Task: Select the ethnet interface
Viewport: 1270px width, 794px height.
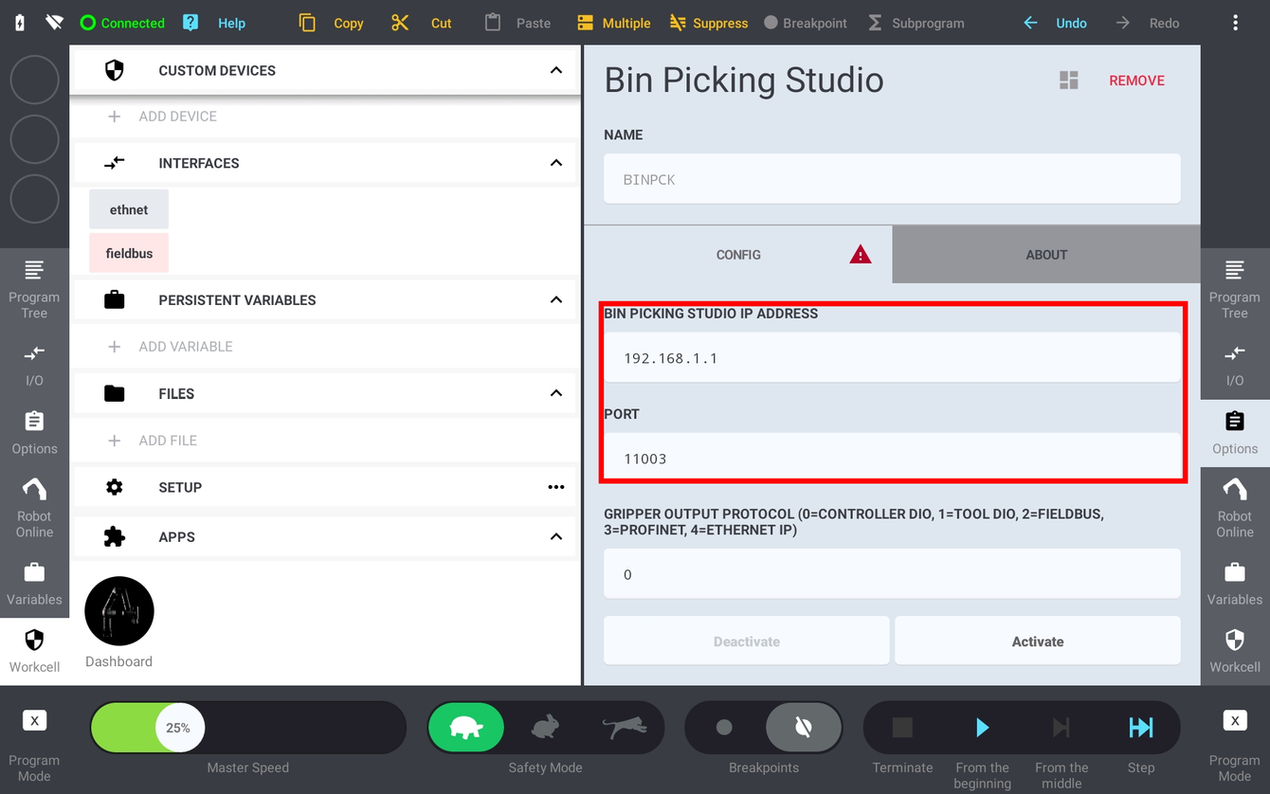Action: pos(129,209)
